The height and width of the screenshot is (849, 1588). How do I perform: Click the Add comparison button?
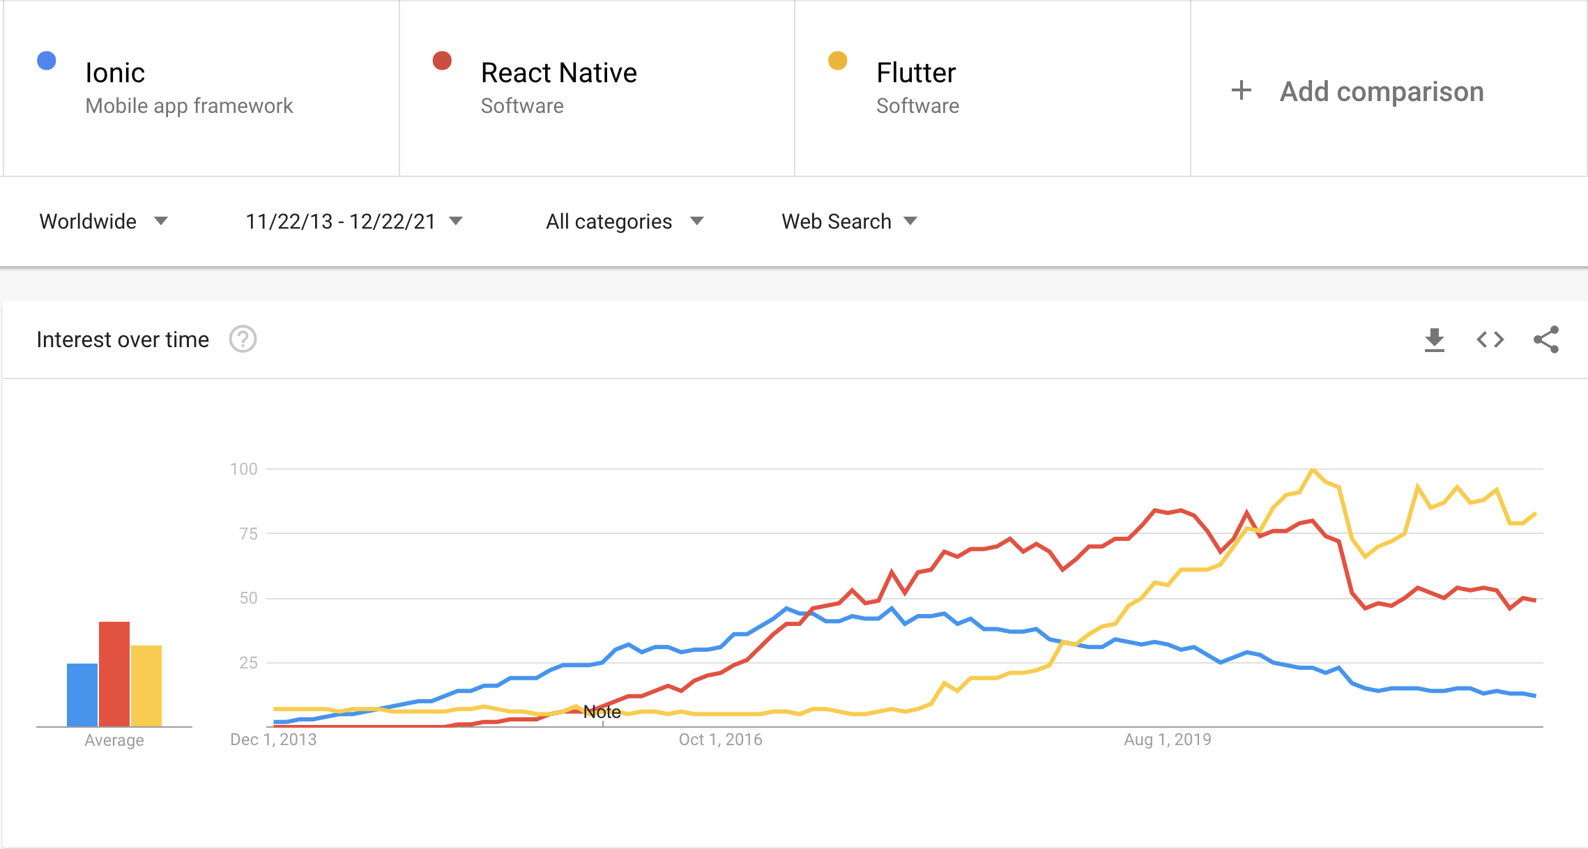(1381, 91)
